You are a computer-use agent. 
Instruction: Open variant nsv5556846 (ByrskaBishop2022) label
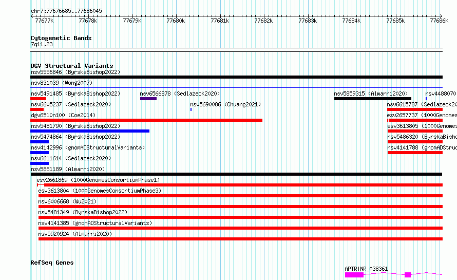tap(75, 72)
